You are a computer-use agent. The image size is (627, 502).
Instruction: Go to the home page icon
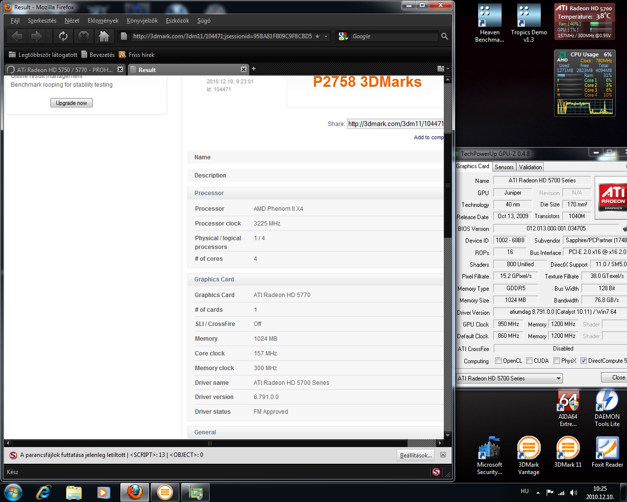tap(104, 36)
